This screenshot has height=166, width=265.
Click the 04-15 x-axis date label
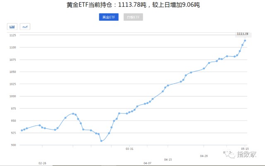(168, 159)
